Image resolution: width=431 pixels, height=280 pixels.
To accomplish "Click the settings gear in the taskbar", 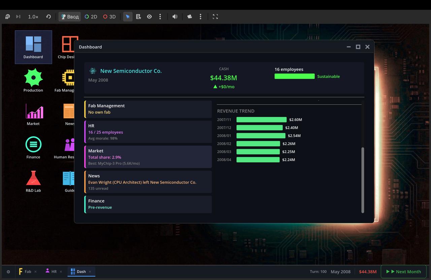I will [8, 272].
